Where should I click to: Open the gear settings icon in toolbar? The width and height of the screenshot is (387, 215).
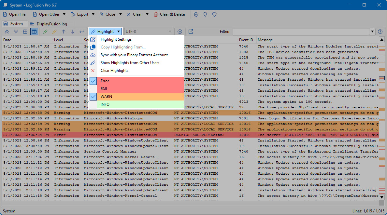click(196, 14)
